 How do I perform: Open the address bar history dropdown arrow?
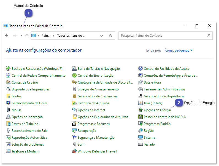click(x=102, y=36)
